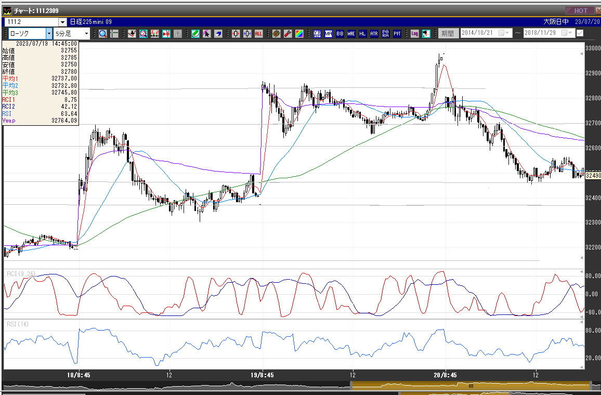601x395 pixels.
Task: Click the 20/8:45 date axis label
Action: [x=445, y=375]
